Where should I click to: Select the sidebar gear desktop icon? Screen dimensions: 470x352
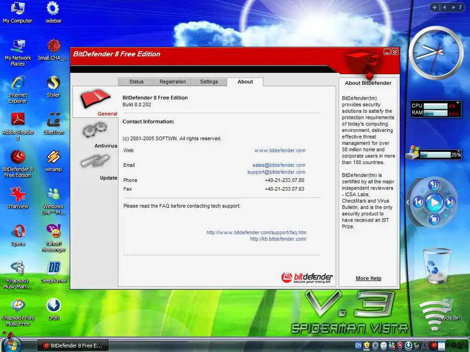53,12
